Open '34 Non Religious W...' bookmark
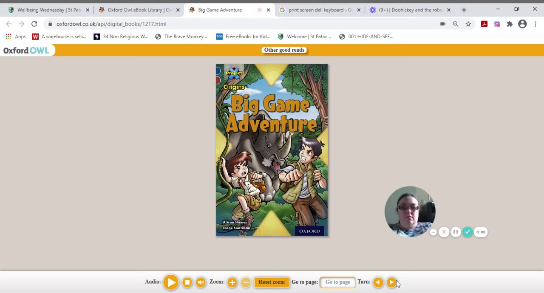Image resolution: width=544 pixels, height=293 pixels. (x=121, y=37)
